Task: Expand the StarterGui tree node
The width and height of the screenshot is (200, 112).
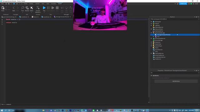Action: [151, 42]
